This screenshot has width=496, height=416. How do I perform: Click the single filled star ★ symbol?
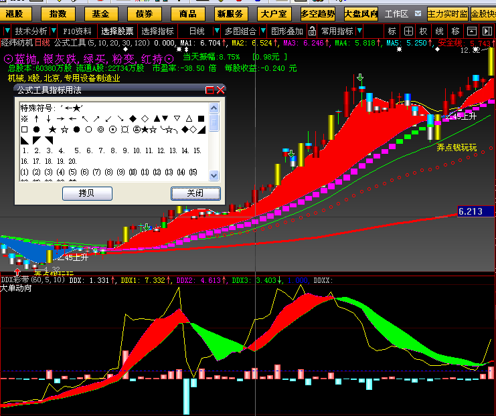point(52,129)
